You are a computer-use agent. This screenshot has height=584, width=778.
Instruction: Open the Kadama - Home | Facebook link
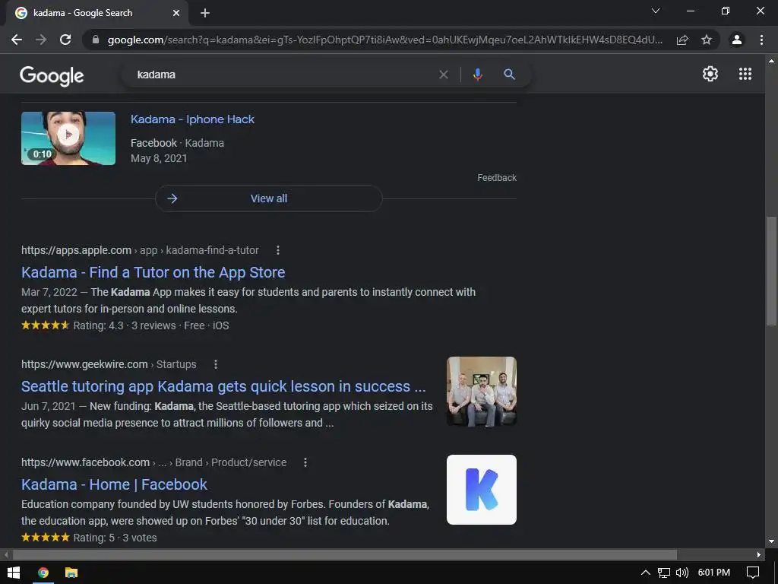[114, 484]
